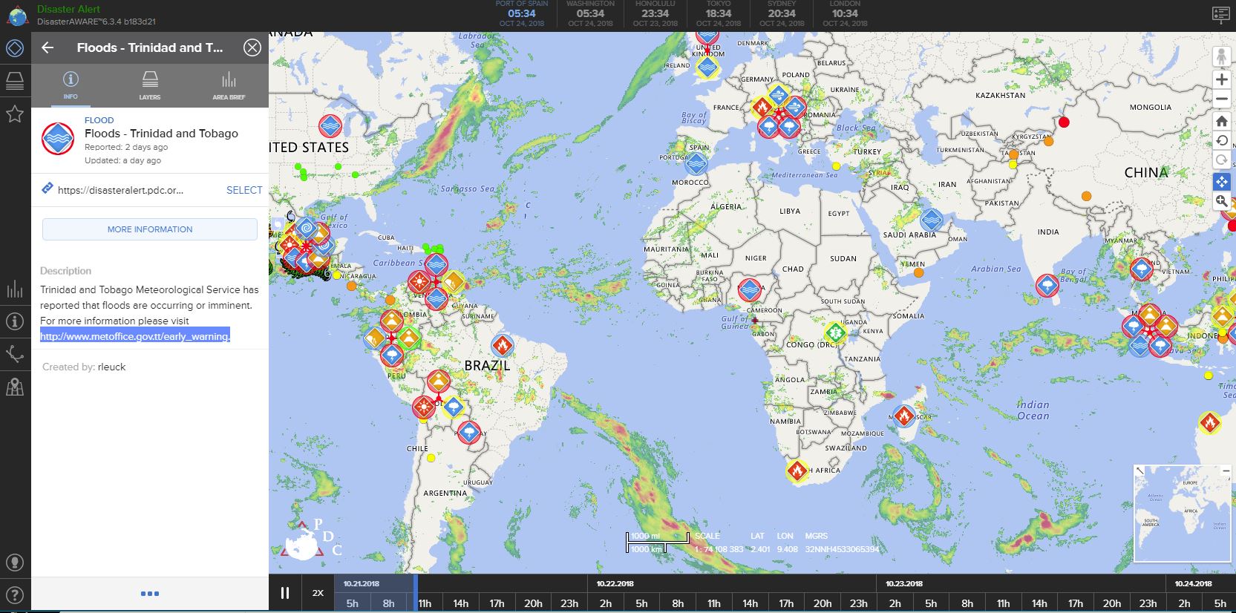The height and width of the screenshot is (613, 1236).
Task: Zoom out with the minus button
Action: coord(1221,99)
